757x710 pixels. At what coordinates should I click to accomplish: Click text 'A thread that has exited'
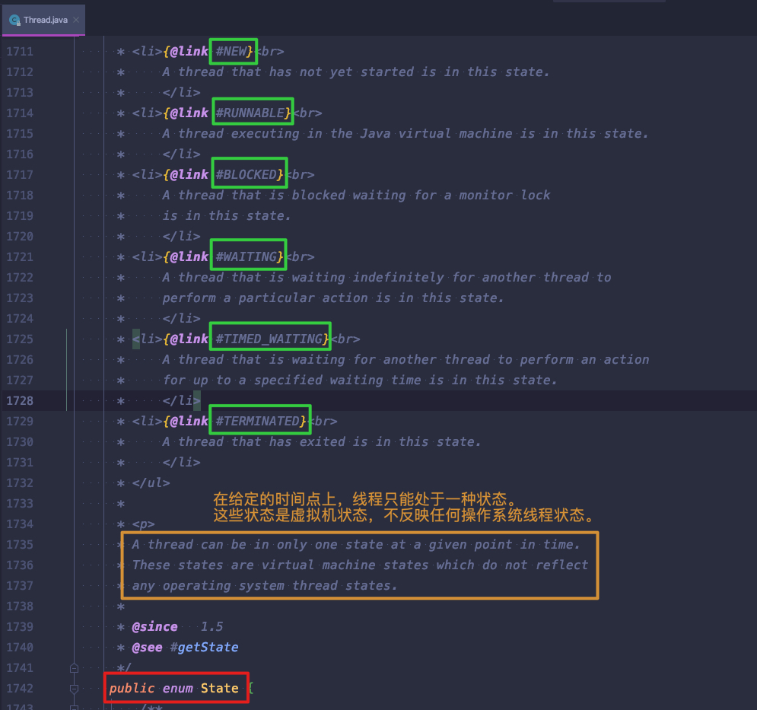tap(254, 441)
